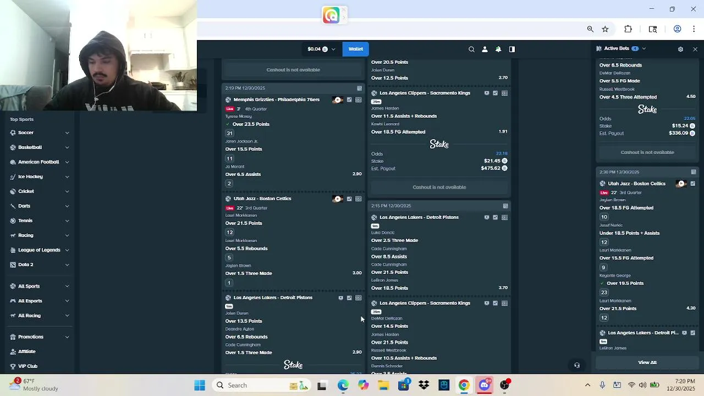The height and width of the screenshot is (396, 704).
Task: Open scoreboard icon for Utah Jazz center bet
Action: (x=358, y=199)
